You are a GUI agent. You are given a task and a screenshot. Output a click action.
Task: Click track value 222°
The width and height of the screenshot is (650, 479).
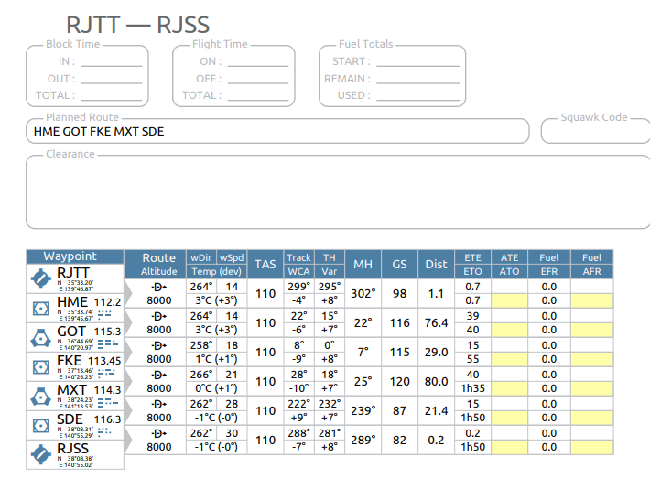point(298,404)
